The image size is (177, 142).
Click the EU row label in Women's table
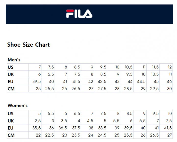click(x=11, y=128)
